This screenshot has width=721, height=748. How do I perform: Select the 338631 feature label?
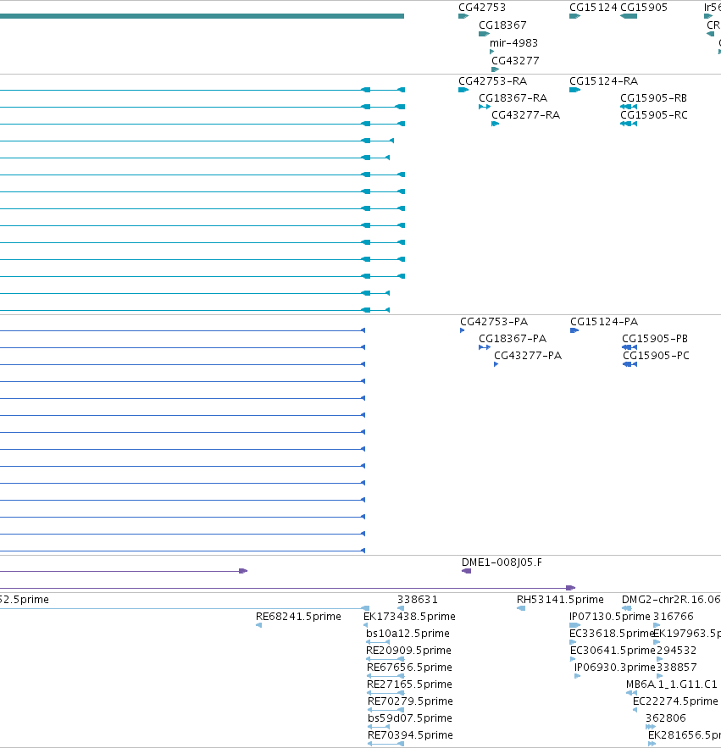tap(418, 600)
